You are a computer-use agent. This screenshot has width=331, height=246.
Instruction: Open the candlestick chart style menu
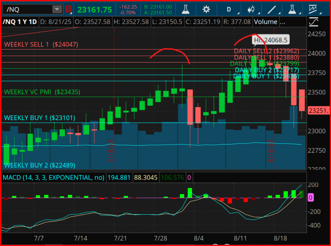pos(251,9)
